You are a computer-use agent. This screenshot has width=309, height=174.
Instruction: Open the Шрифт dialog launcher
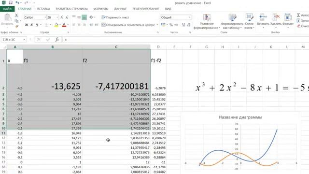[x=69, y=32]
